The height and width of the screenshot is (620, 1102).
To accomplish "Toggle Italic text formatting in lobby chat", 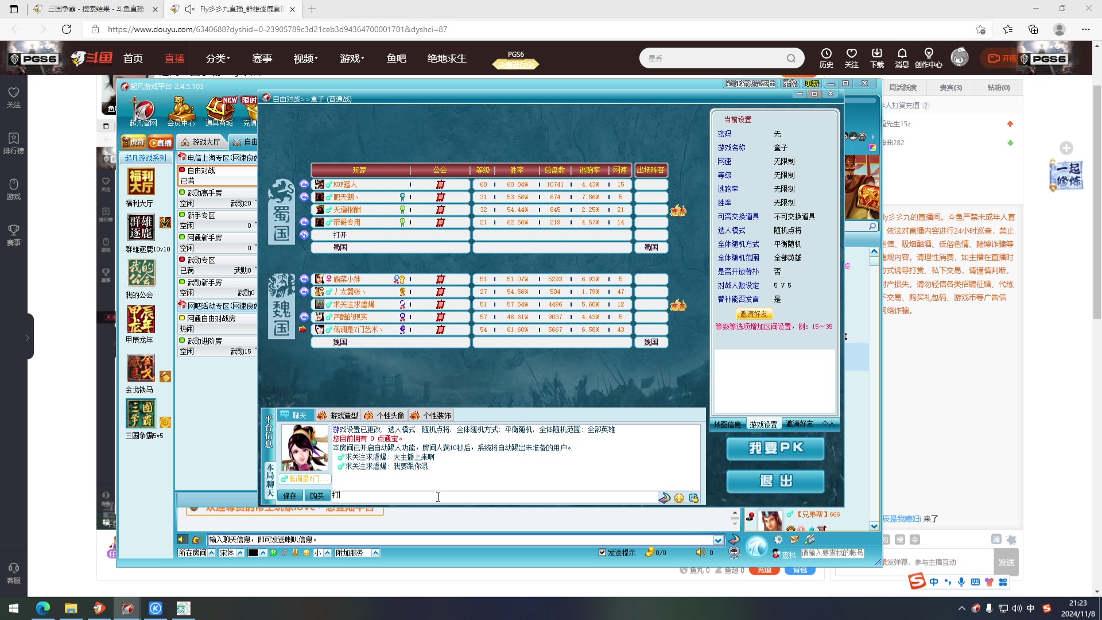I will point(285,553).
